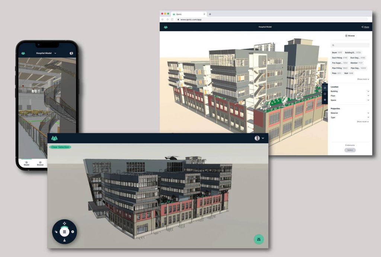Select the walk-mode person icon on the navigation wheel

click(x=64, y=240)
